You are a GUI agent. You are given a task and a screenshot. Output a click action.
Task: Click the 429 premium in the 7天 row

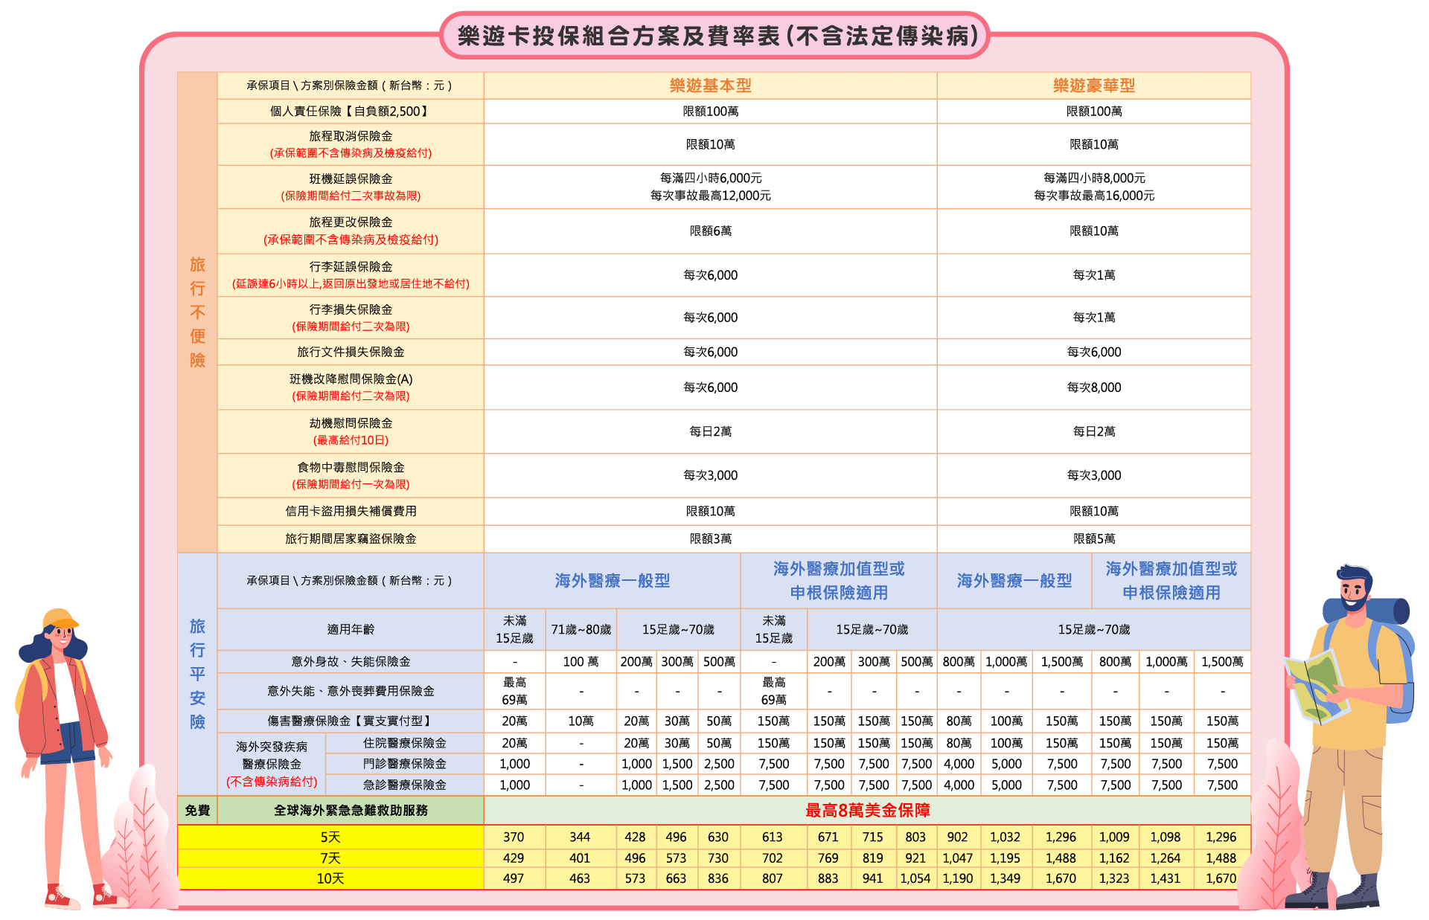pyautogui.click(x=514, y=858)
